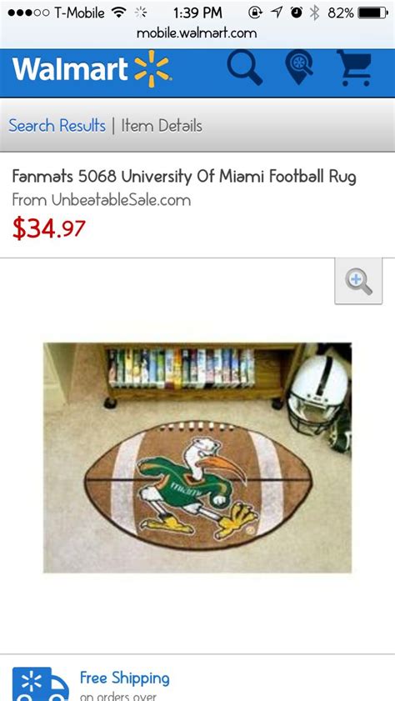Go back to Search Results
Viewport: 395px width, 701px height.
pyautogui.click(x=57, y=126)
